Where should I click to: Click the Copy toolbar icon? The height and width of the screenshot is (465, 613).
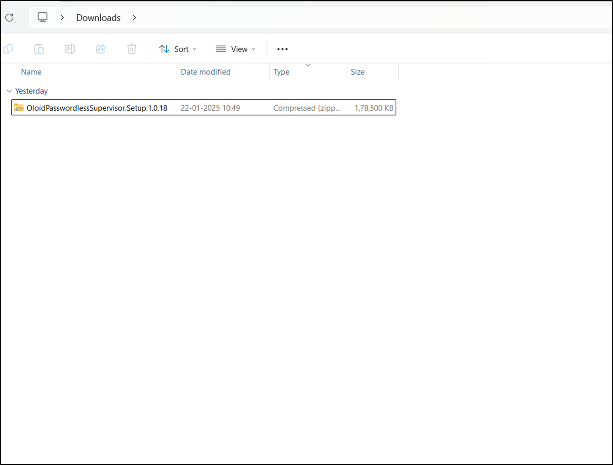click(8, 49)
